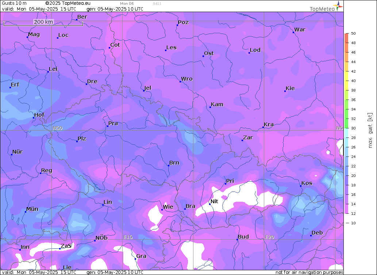This screenshot has width=377, height=275.
Task: Select the Deb city label
Action: click(317, 233)
